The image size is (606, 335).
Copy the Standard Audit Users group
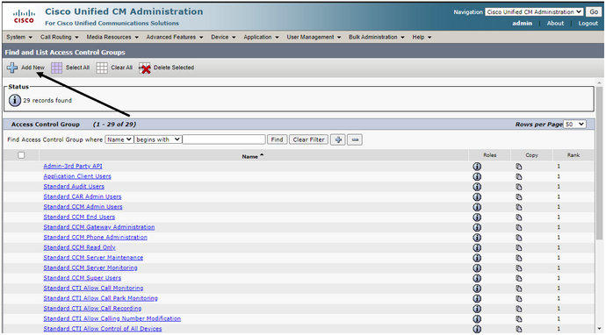pyautogui.click(x=519, y=187)
